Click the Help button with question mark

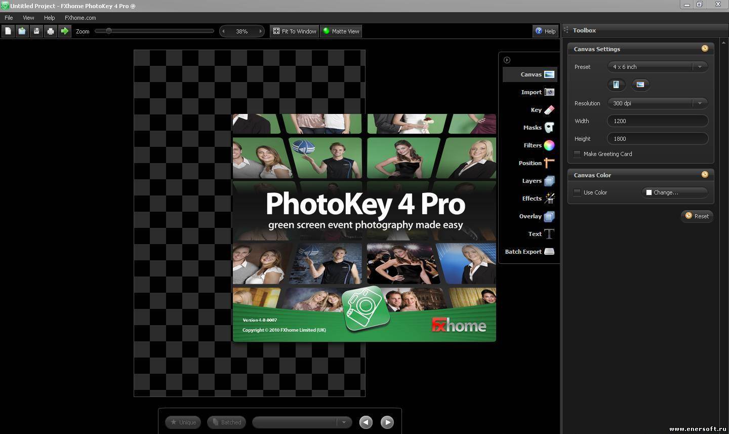(x=546, y=31)
